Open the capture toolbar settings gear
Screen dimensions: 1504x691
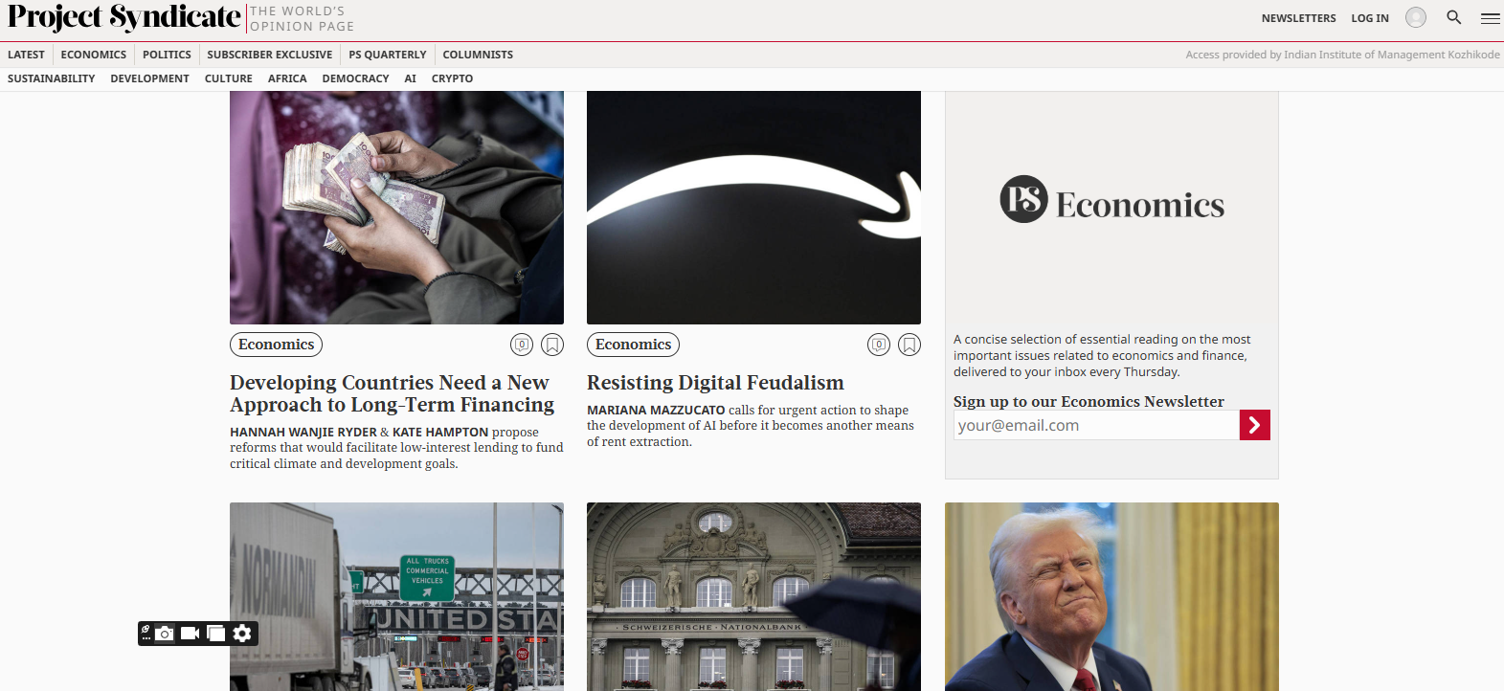(242, 634)
